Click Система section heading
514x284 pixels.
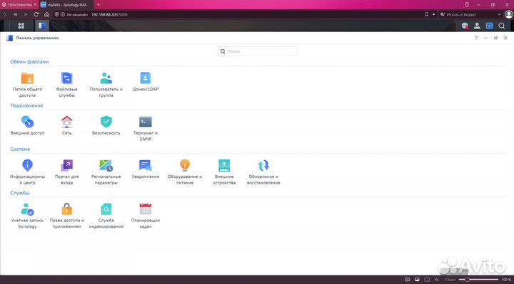(20, 149)
